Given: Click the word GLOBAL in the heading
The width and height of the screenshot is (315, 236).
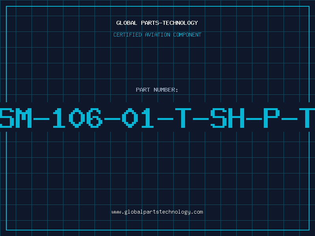Looking at the screenshot, I should pyautogui.click(x=126, y=23).
